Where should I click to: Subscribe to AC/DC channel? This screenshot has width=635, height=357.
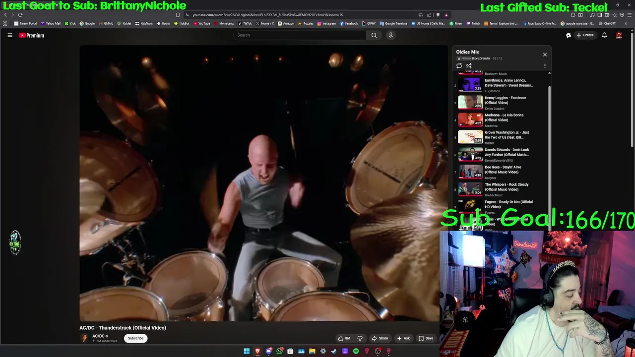pos(135,338)
